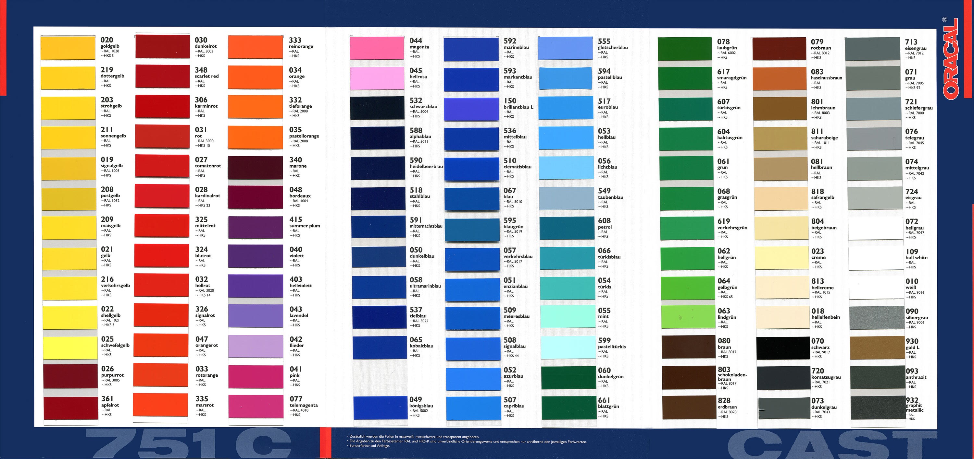Click the '109 hull white' label text
Image resolution: width=974 pixels, height=459 pixels.
click(x=917, y=254)
